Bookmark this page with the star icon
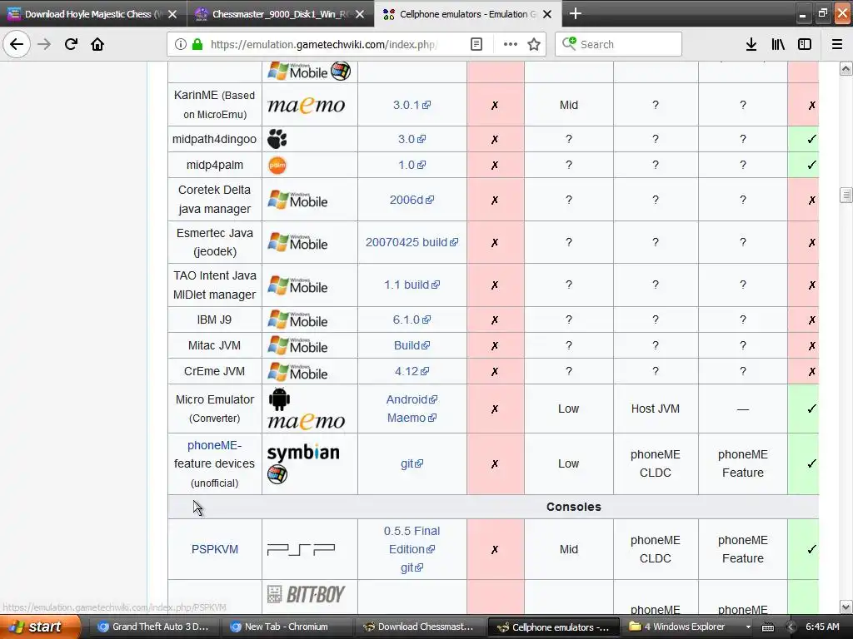The height and width of the screenshot is (639, 853). coord(534,44)
